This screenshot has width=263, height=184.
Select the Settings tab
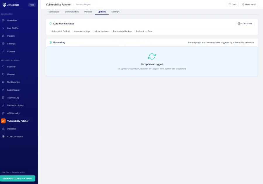[x=115, y=12]
